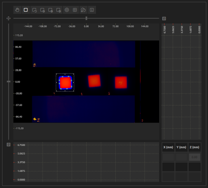Click the four-square grid icon

pos(75,10)
